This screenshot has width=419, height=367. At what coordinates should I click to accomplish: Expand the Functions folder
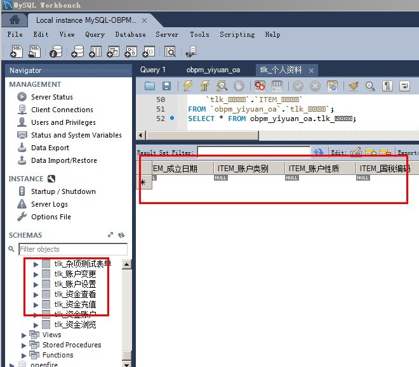tap(23, 356)
